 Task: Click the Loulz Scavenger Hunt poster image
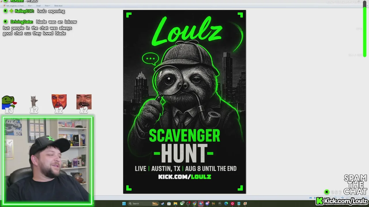pos(184,102)
